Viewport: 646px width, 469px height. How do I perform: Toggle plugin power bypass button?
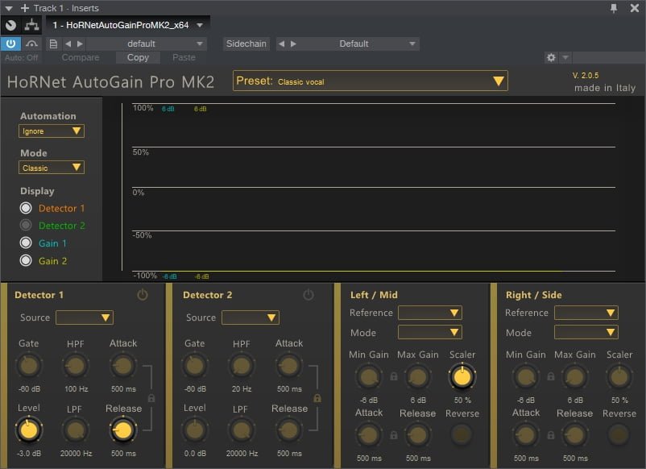tap(10, 44)
